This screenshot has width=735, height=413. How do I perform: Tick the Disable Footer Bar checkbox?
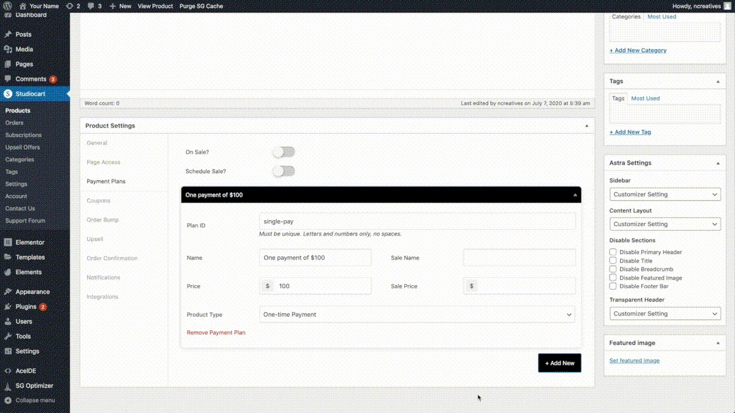[612, 286]
